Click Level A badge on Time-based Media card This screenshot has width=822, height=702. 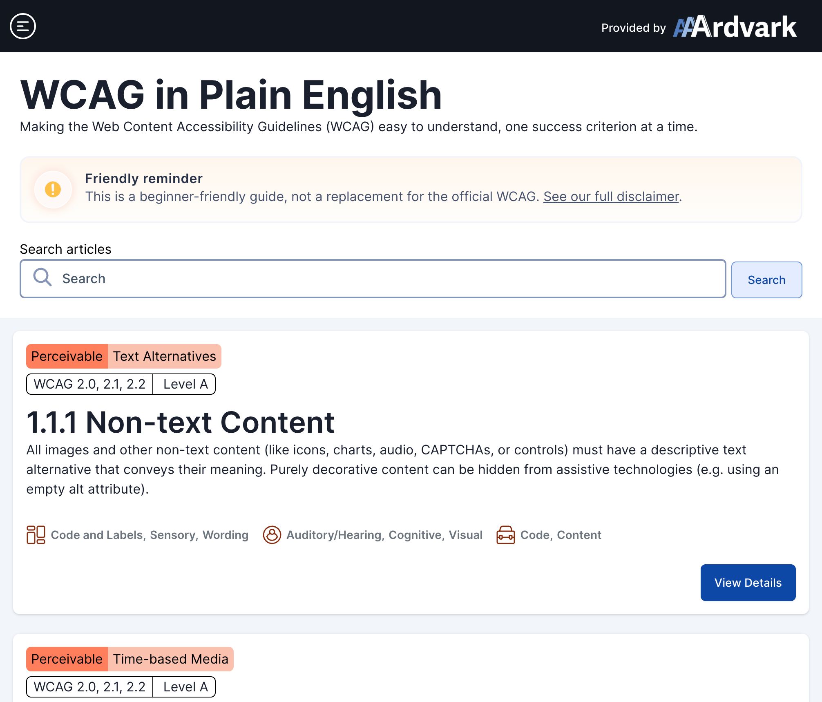(x=185, y=687)
